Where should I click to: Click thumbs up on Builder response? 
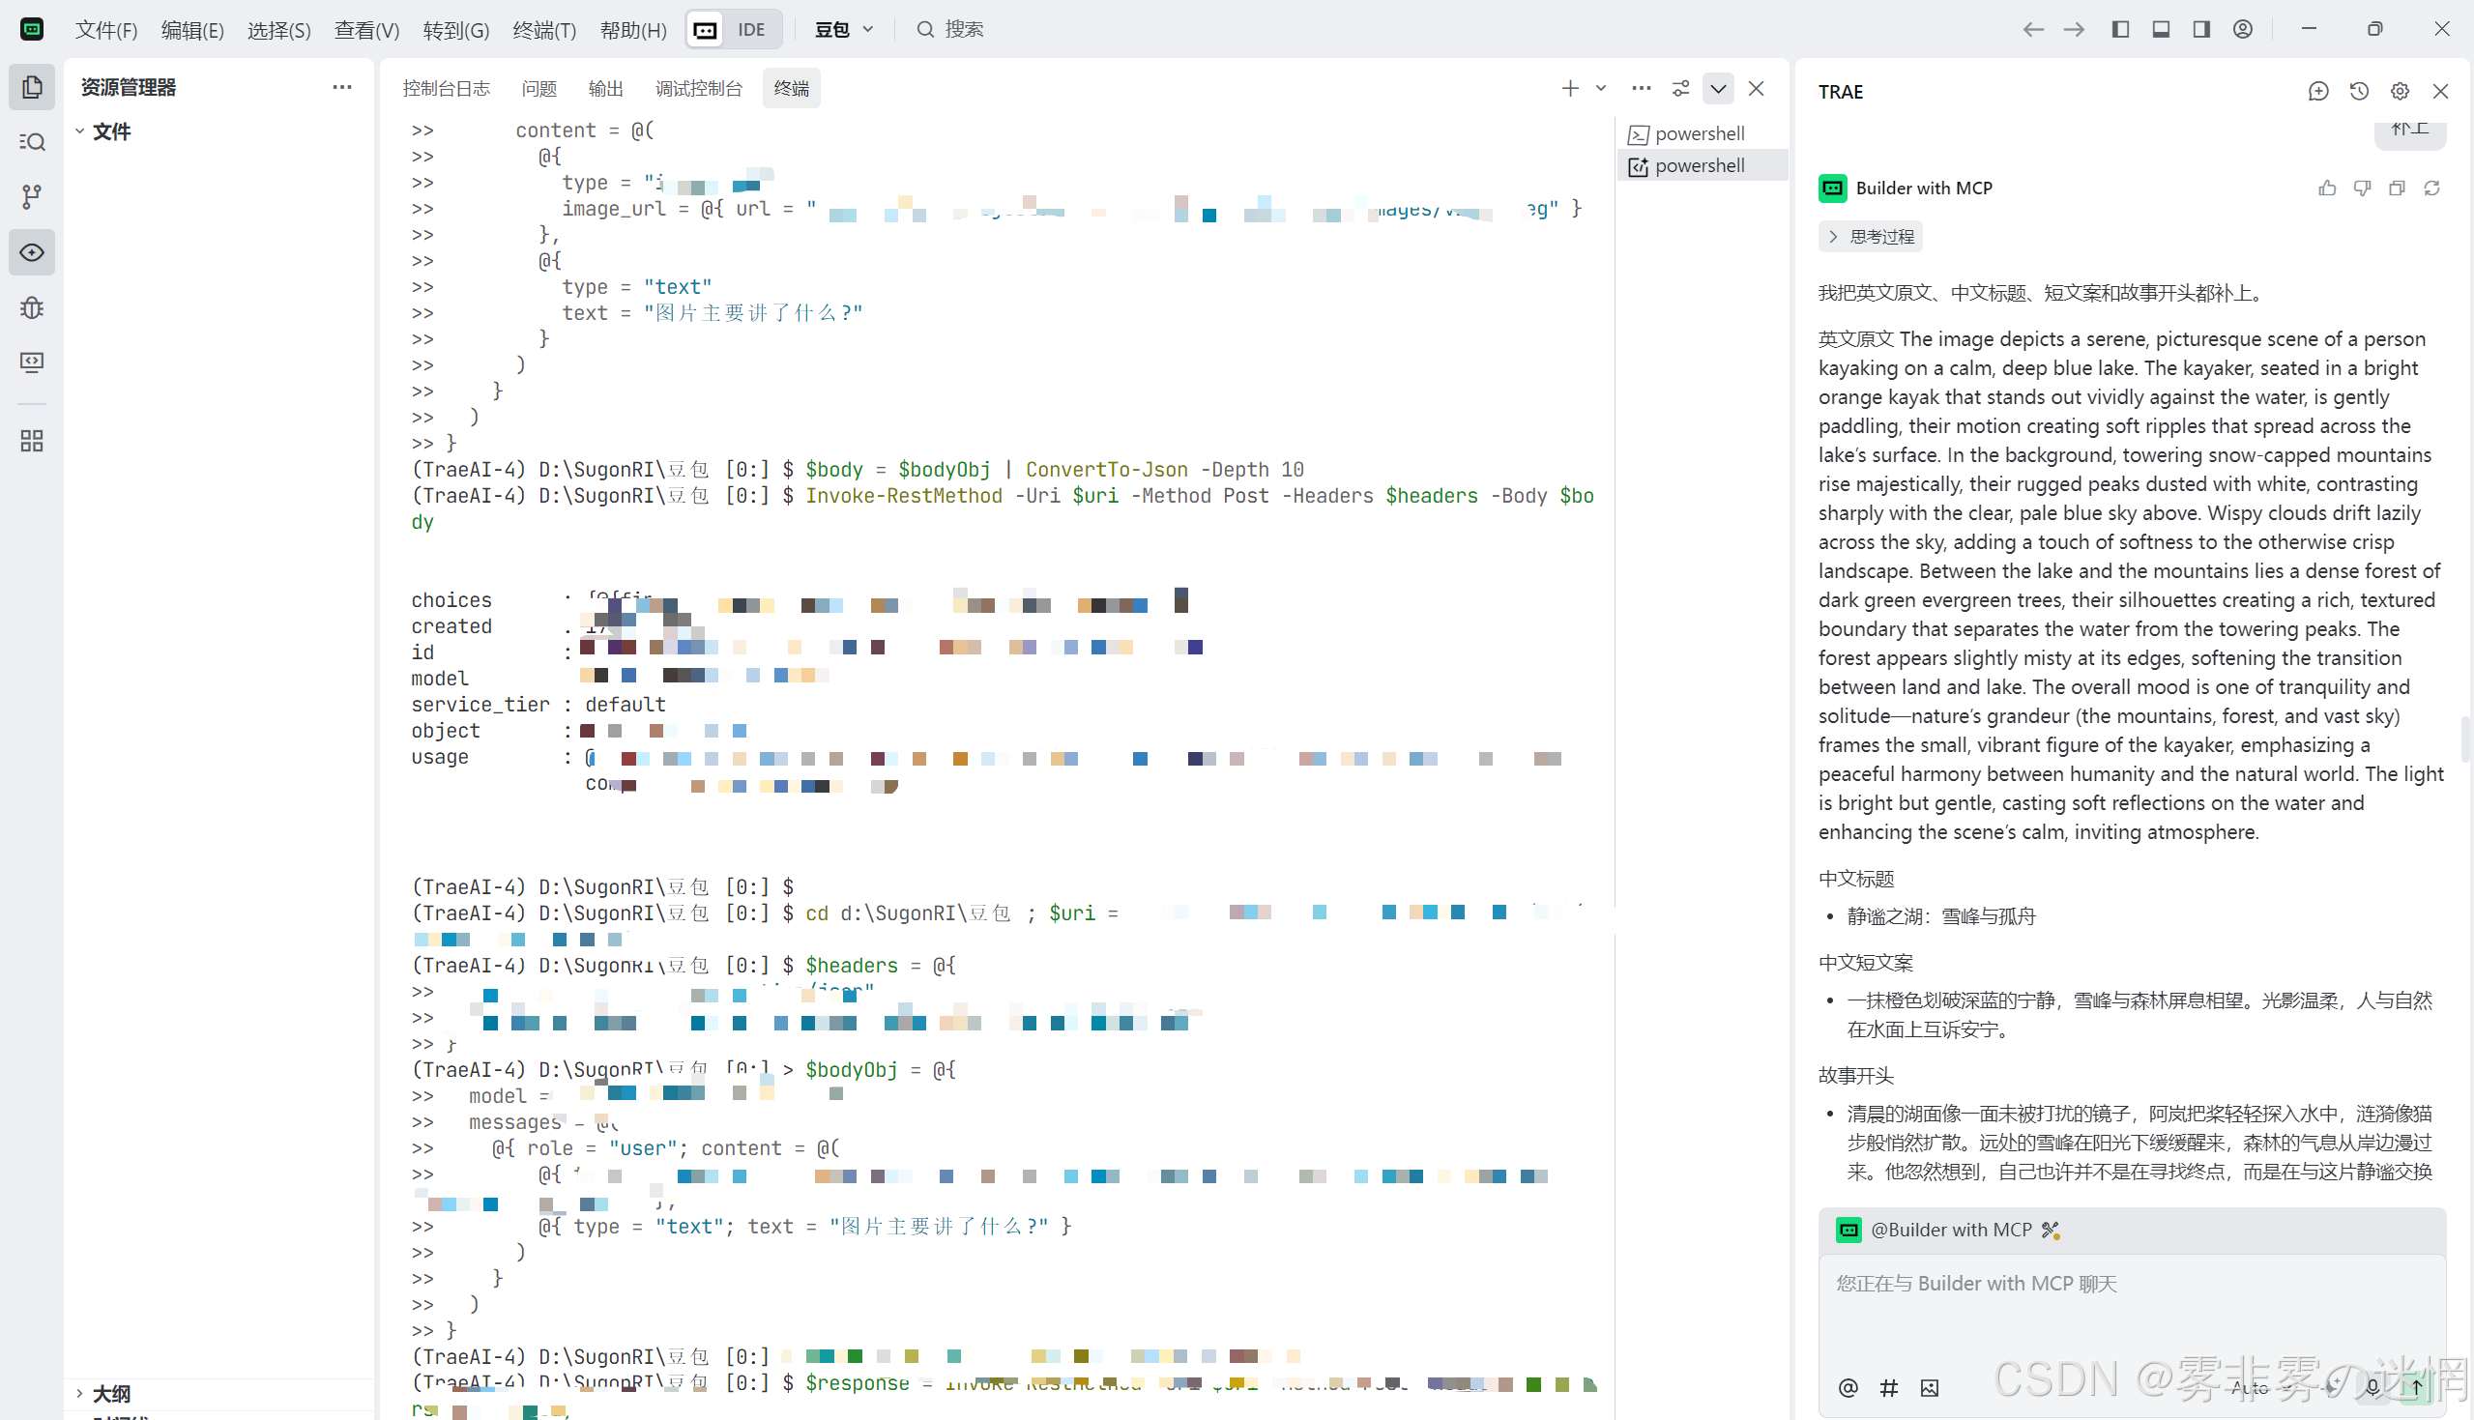[2327, 188]
